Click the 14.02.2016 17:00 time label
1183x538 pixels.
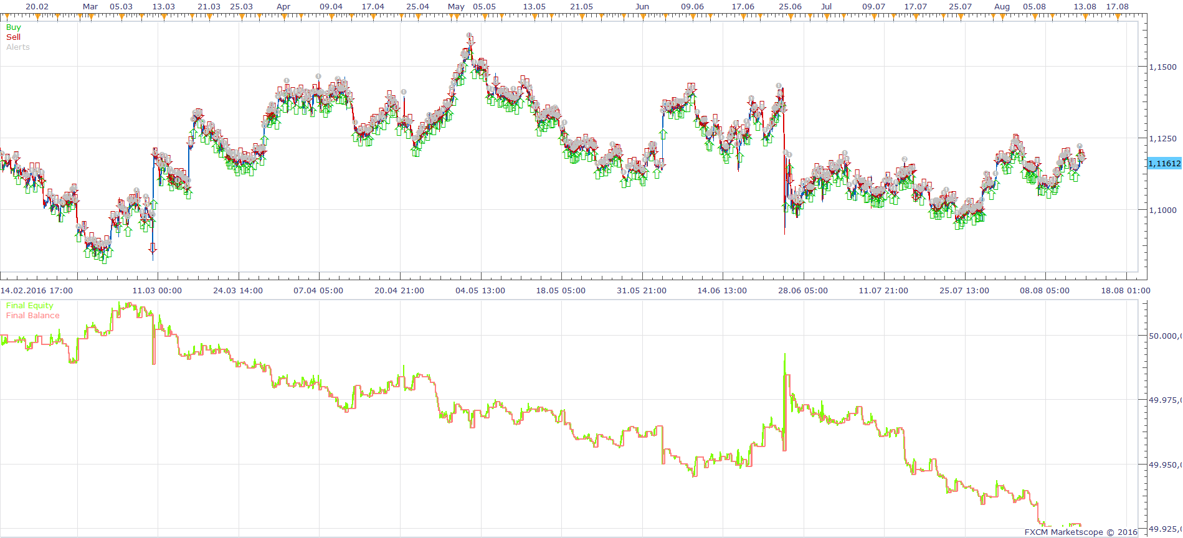[37, 291]
